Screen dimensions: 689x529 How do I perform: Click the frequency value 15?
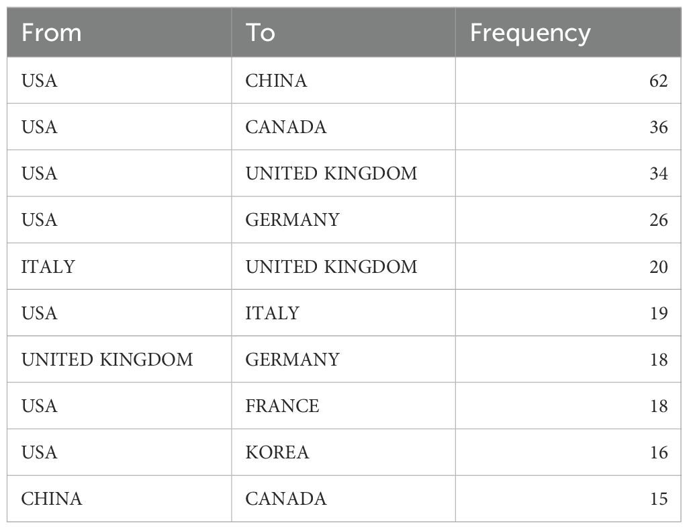pos(658,499)
